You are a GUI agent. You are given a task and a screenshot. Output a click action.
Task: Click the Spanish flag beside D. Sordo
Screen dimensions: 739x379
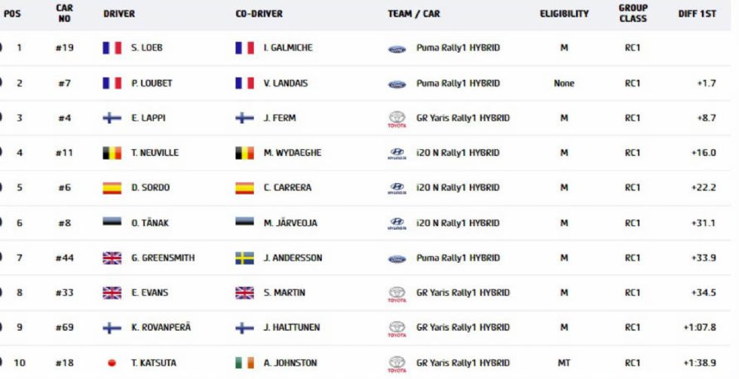click(112, 188)
